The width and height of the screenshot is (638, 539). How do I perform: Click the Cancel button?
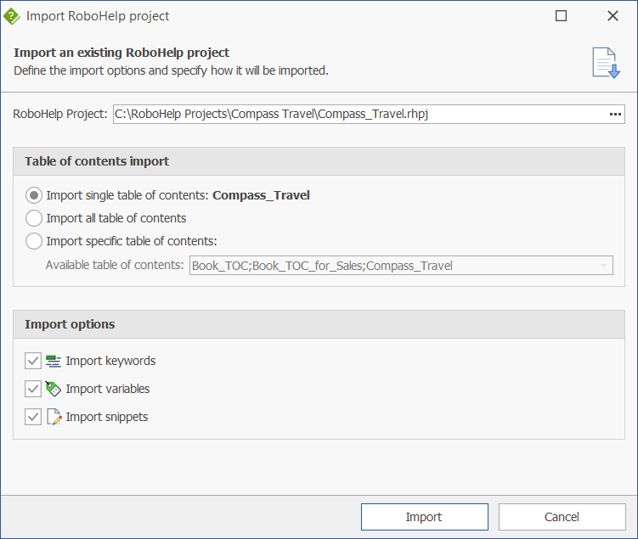click(562, 517)
